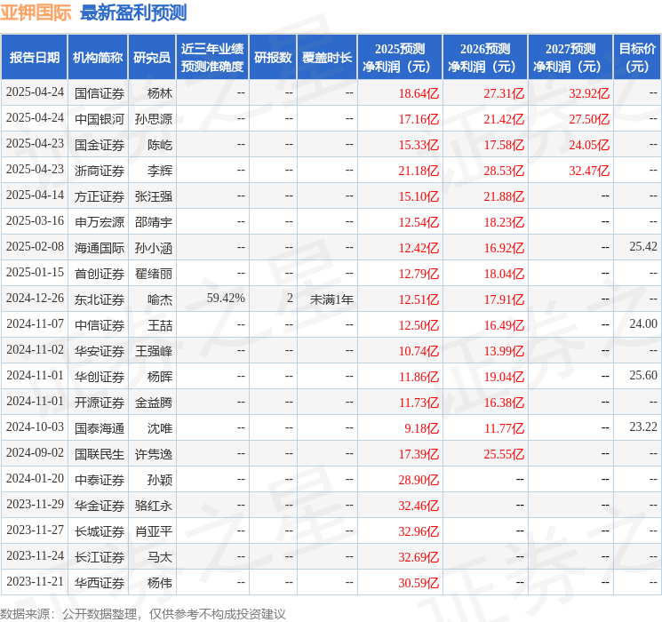Select the 东北证券 institution cell
Image resolution: width=662 pixels, height=622 pixels.
(100, 299)
